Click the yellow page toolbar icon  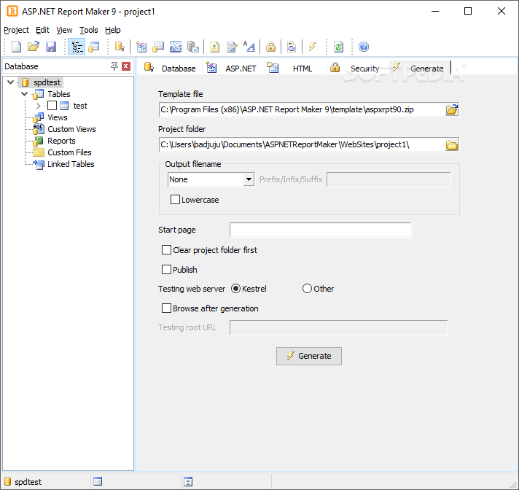(x=214, y=47)
